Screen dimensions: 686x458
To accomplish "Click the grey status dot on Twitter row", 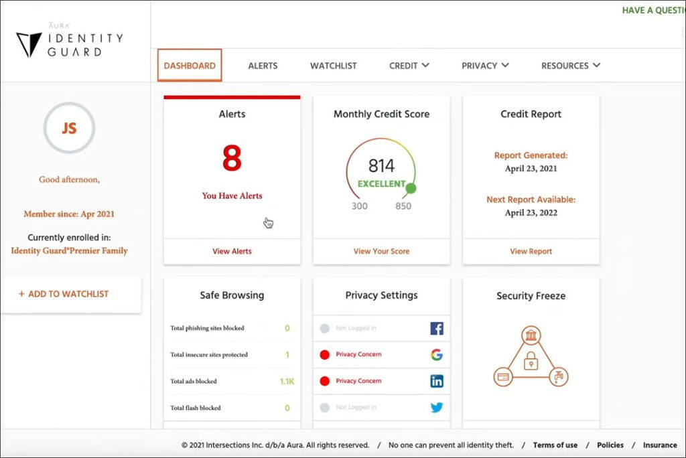I will coord(325,407).
